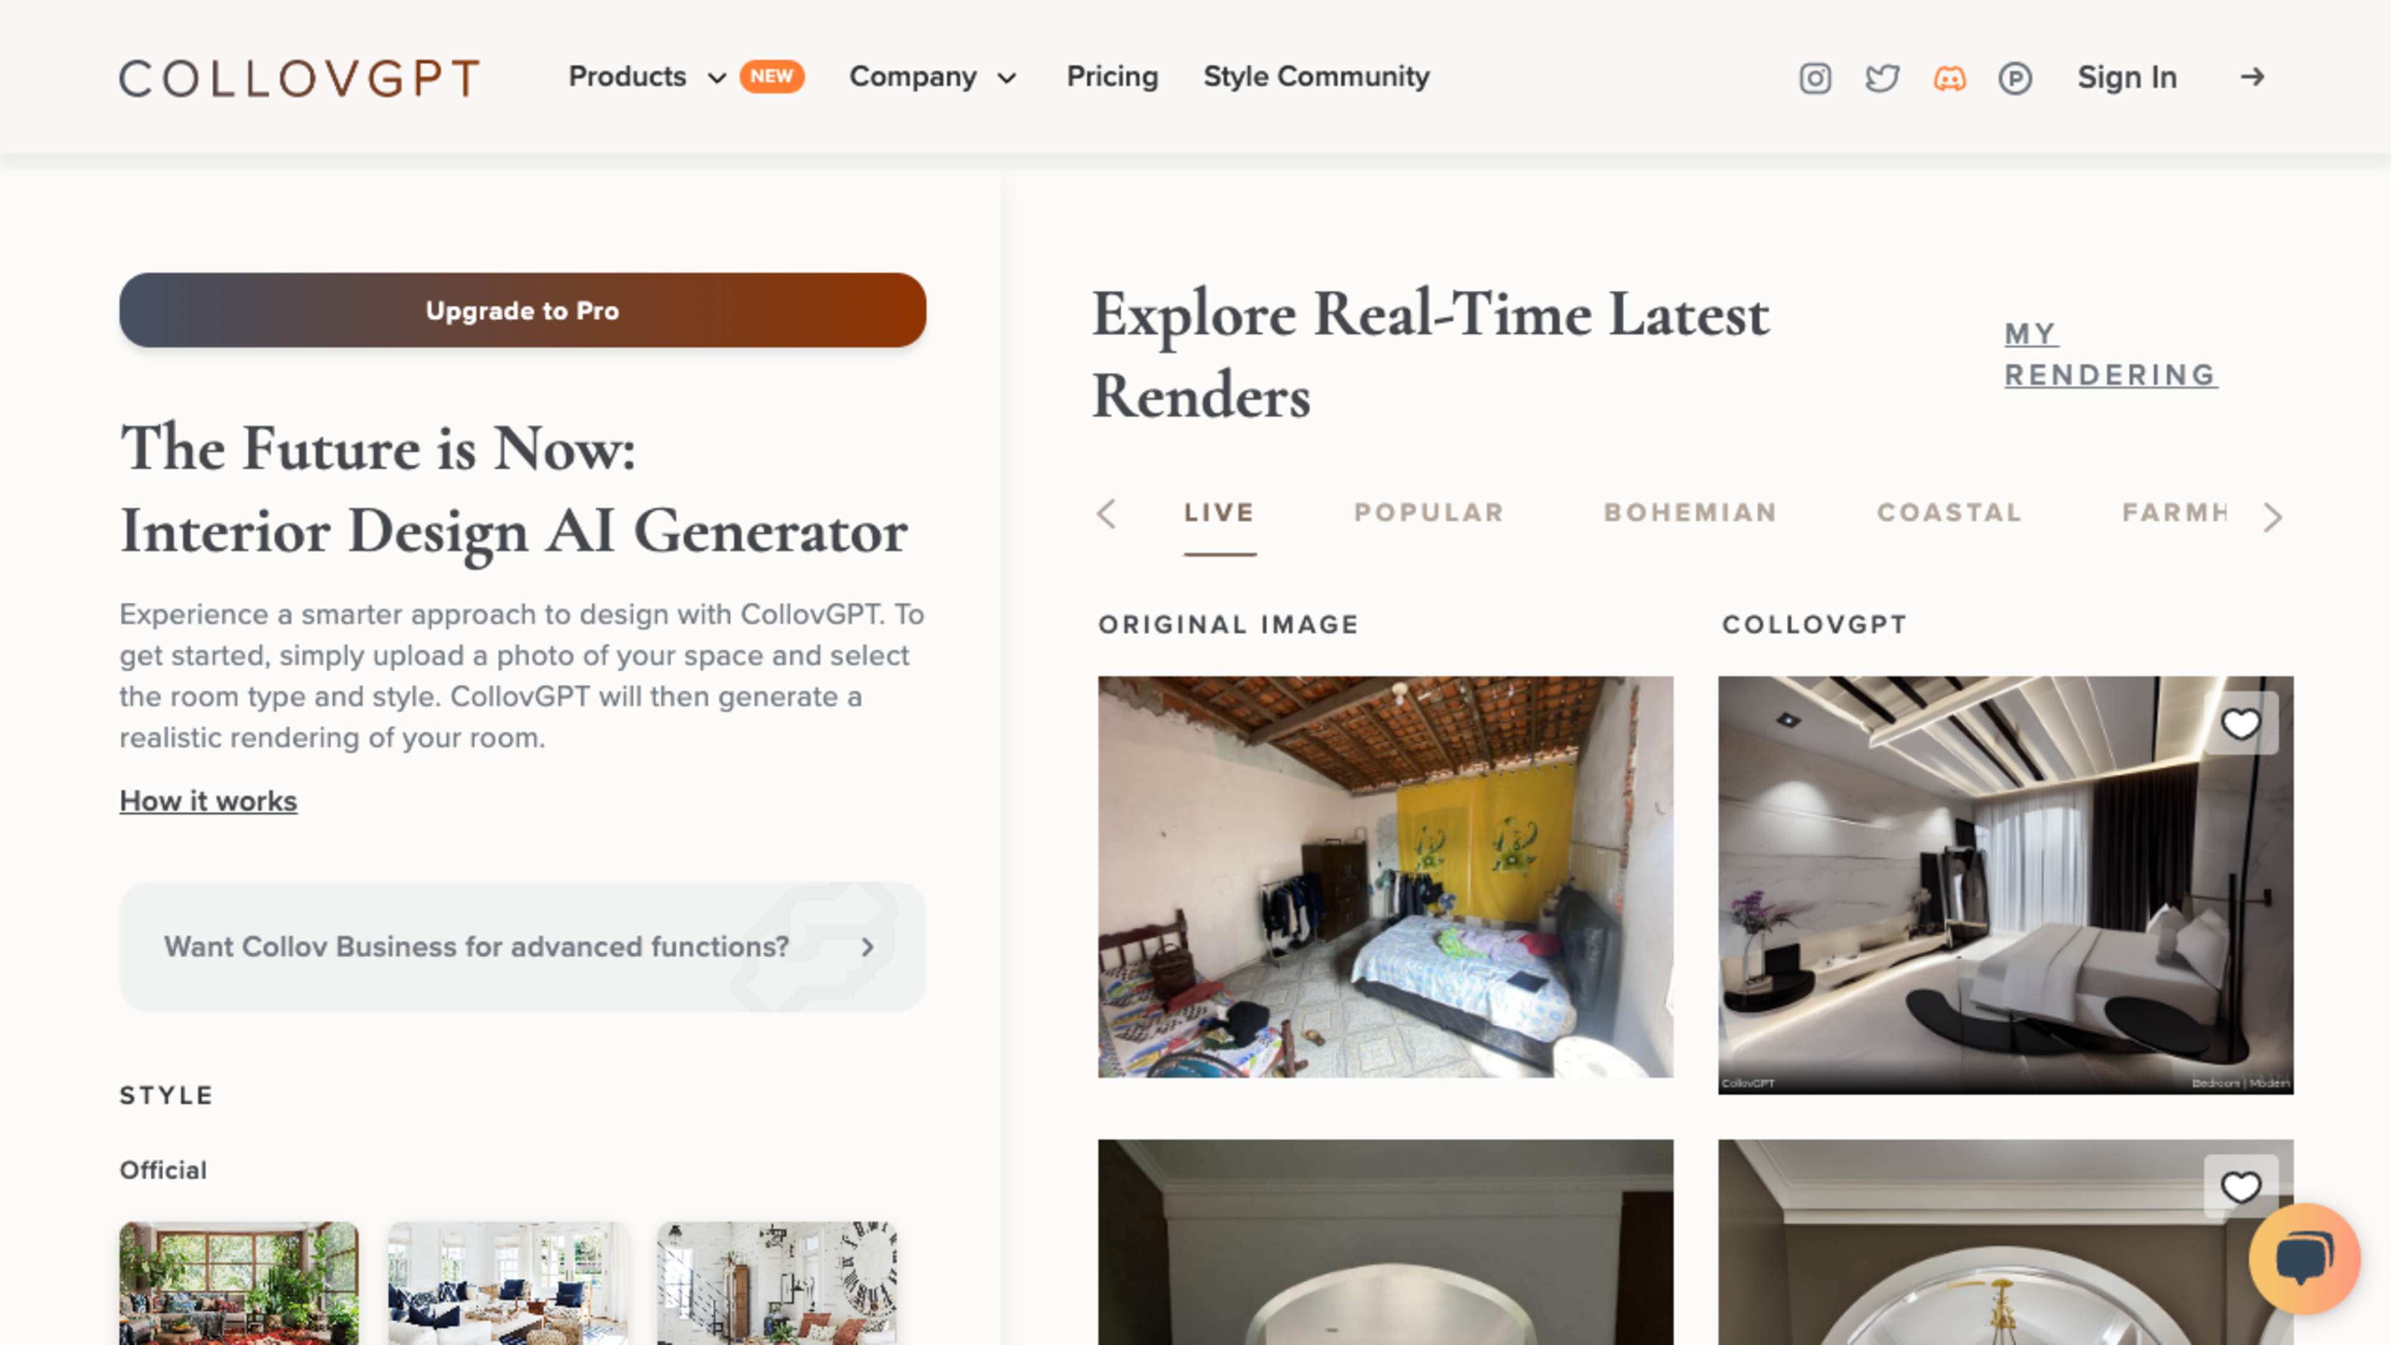Open the Twitter bird icon
Image resolution: width=2391 pixels, height=1345 pixels.
coord(1882,78)
